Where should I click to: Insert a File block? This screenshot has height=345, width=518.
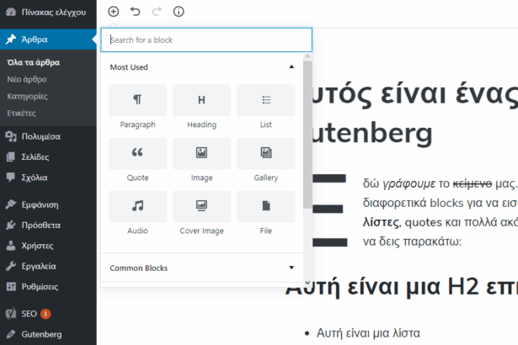coord(266,214)
